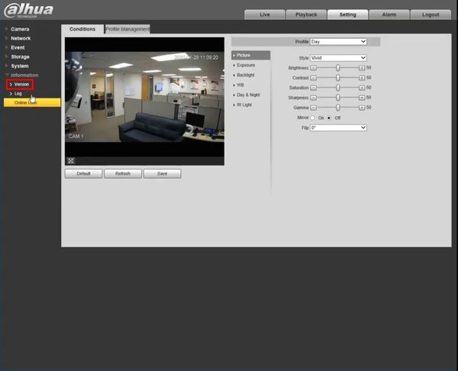Open the Profile dropdown
The image size is (458, 371).
point(338,42)
